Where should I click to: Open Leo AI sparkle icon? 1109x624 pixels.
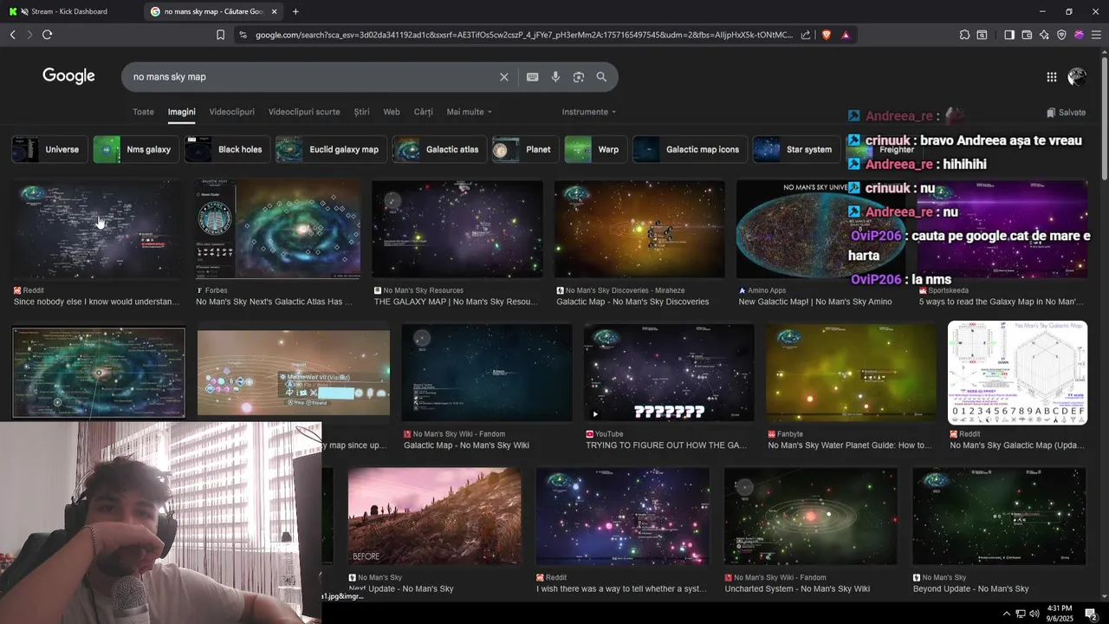(1044, 35)
